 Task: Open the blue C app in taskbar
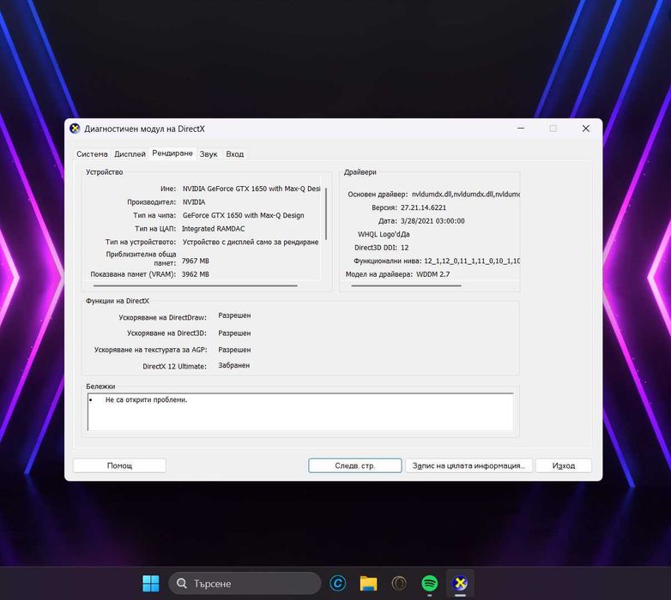pos(337,584)
